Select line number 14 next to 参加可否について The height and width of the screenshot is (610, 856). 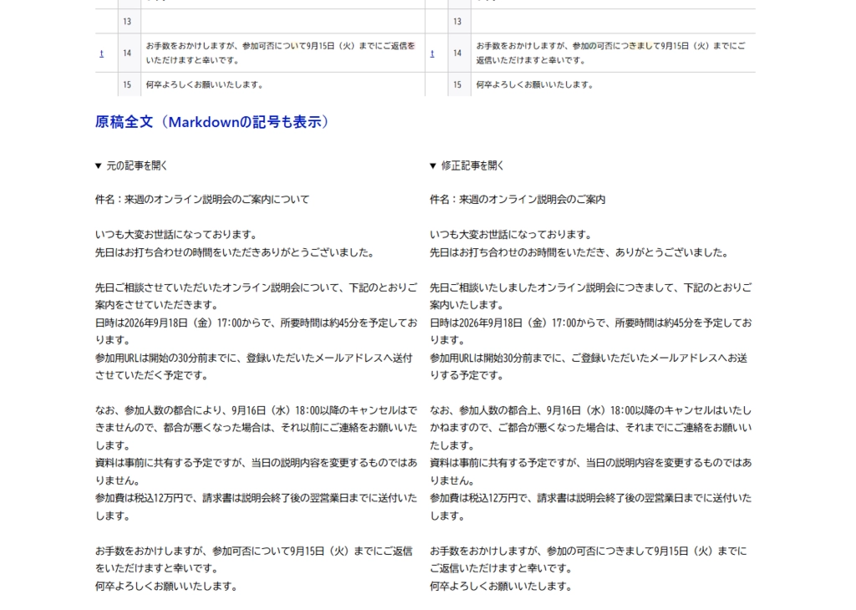127,53
